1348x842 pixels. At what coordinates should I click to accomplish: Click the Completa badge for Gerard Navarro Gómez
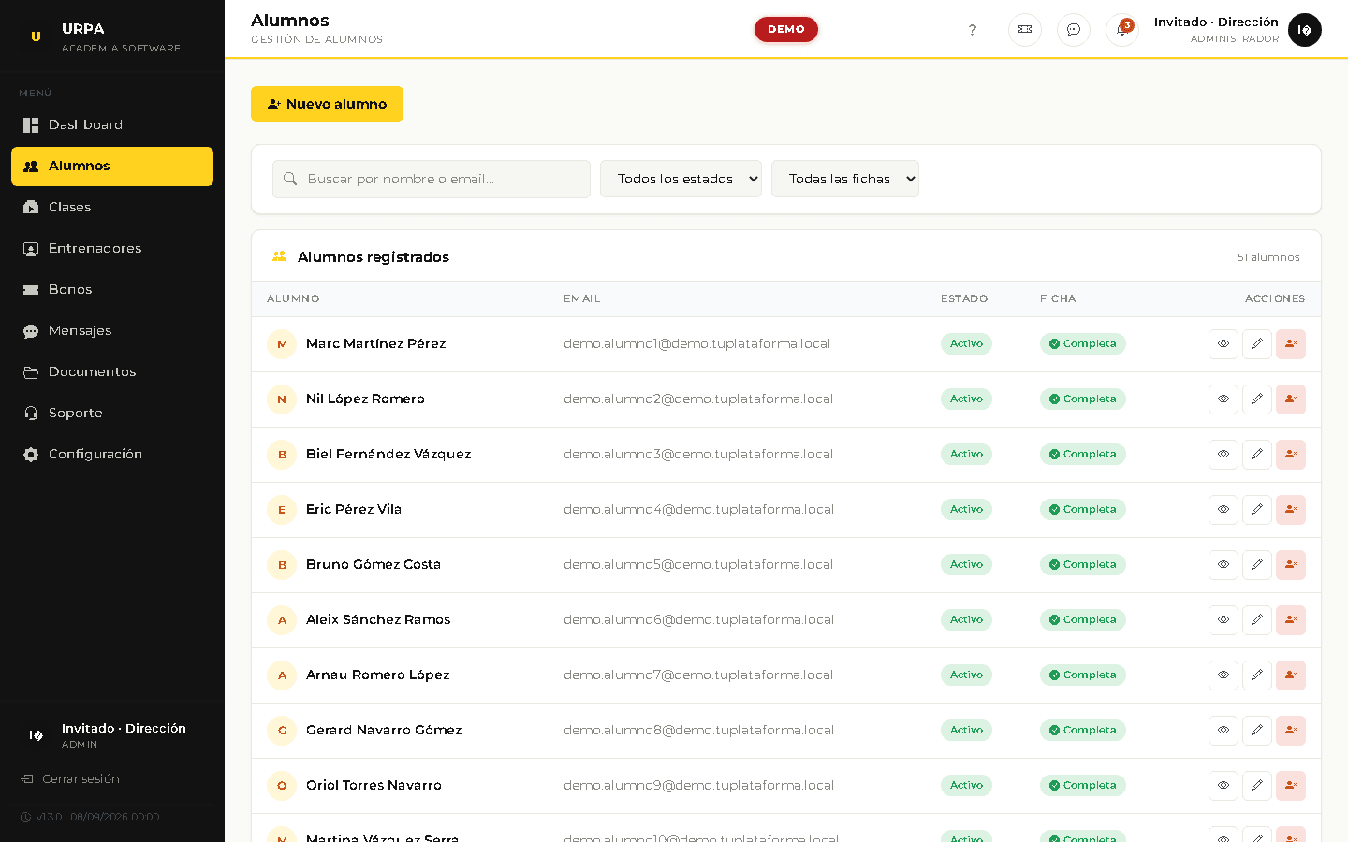(1082, 731)
